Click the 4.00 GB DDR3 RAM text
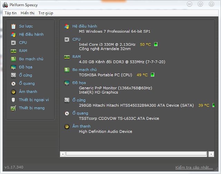The height and width of the screenshot is (174, 221). coord(122,62)
